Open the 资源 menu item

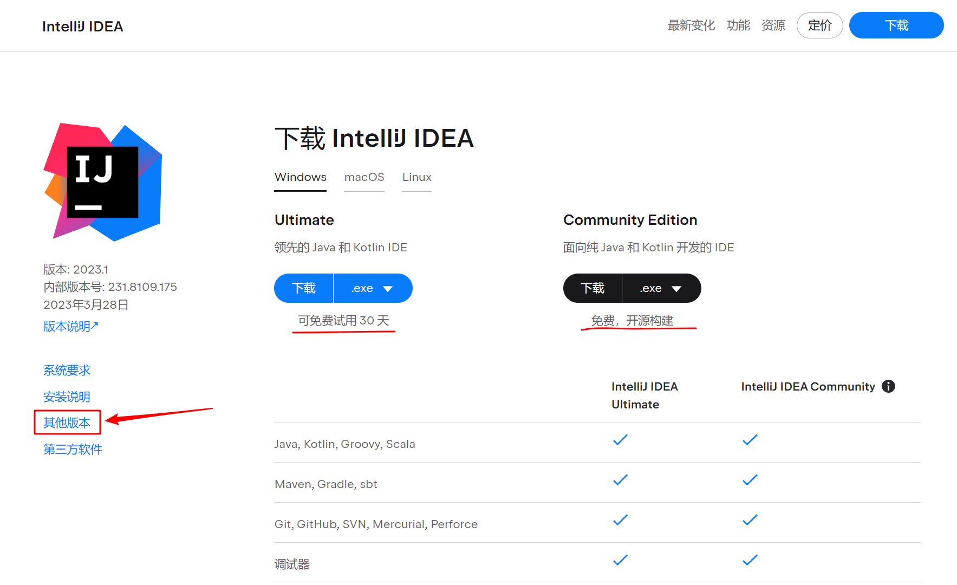coord(773,25)
